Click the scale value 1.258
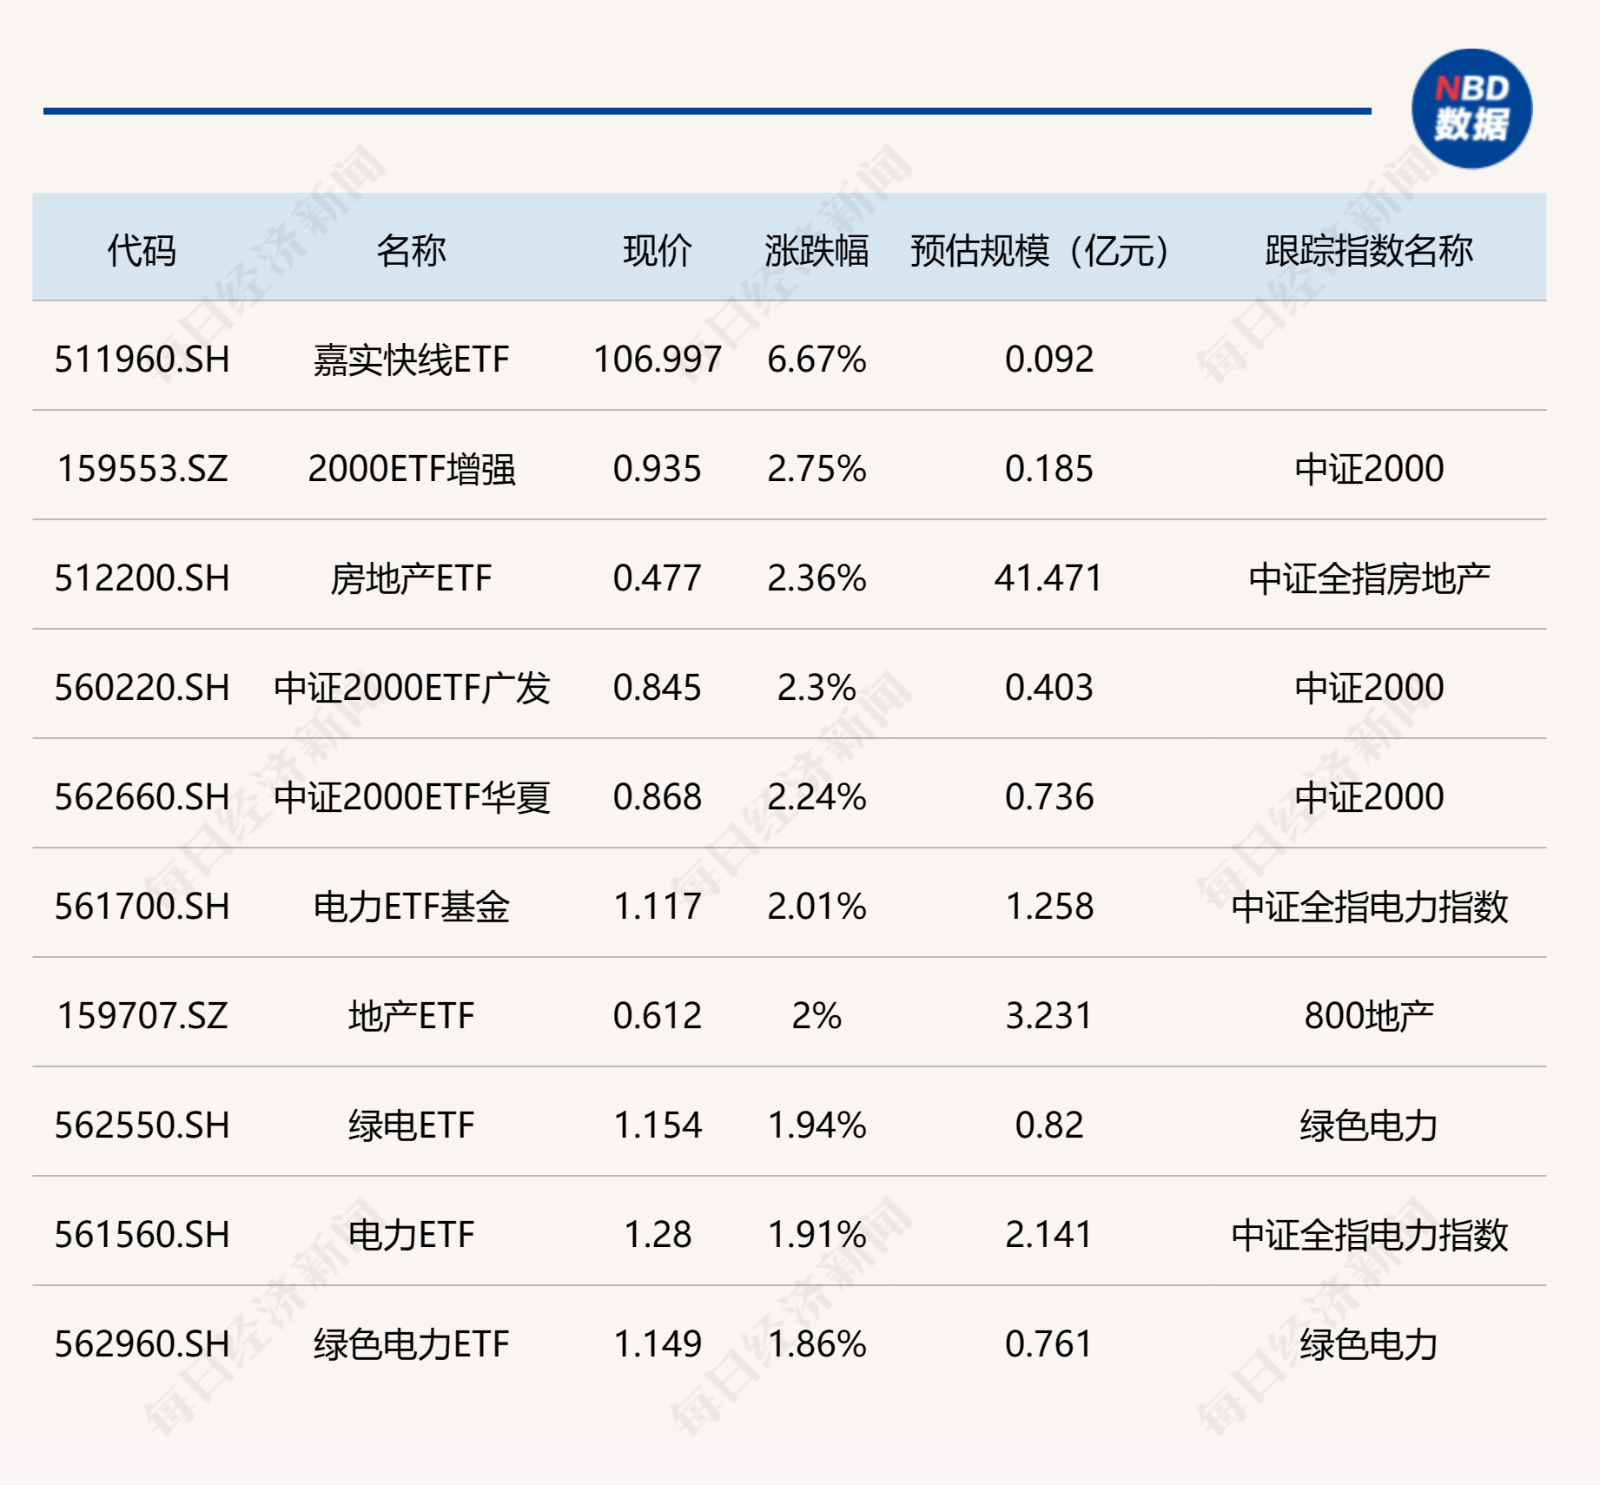 pos(1048,907)
